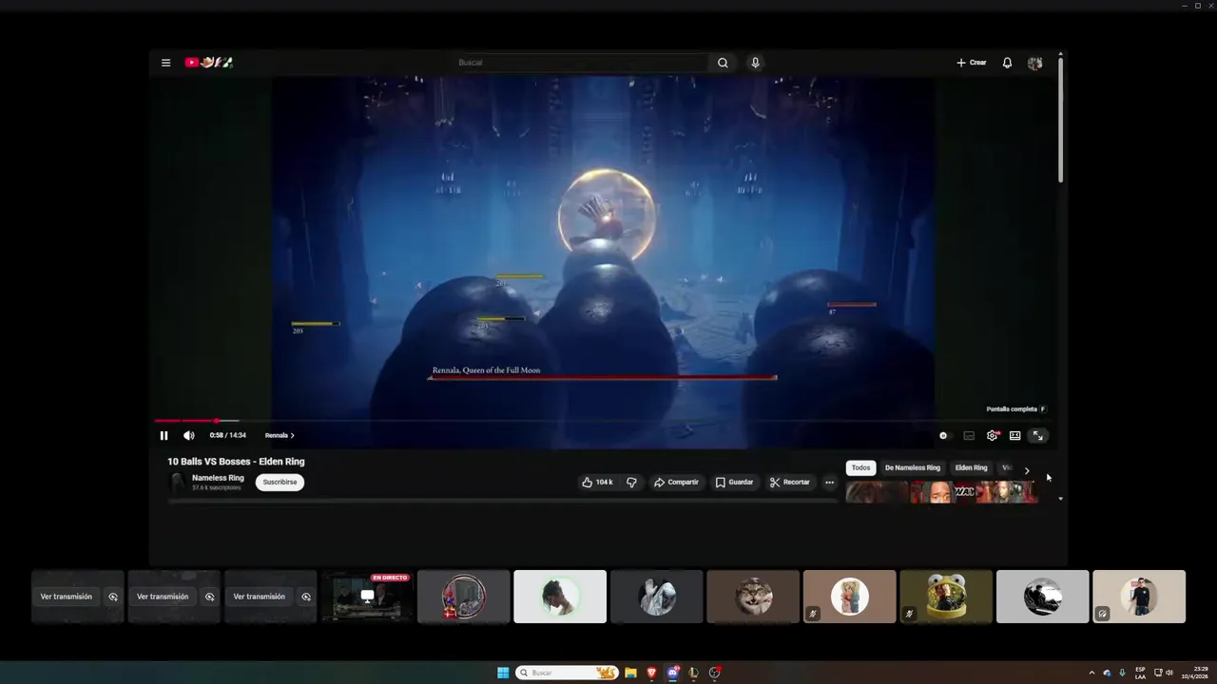The height and width of the screenshot is (684, 1217).
Task: Select the rightmost participant with man photo
Action: click(1139, 597)
